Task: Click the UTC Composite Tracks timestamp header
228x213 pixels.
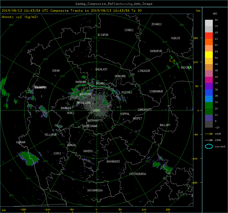Action: click(x=71, y=11)
